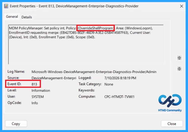
Task: Click the Level value Information
Action: 41,91
